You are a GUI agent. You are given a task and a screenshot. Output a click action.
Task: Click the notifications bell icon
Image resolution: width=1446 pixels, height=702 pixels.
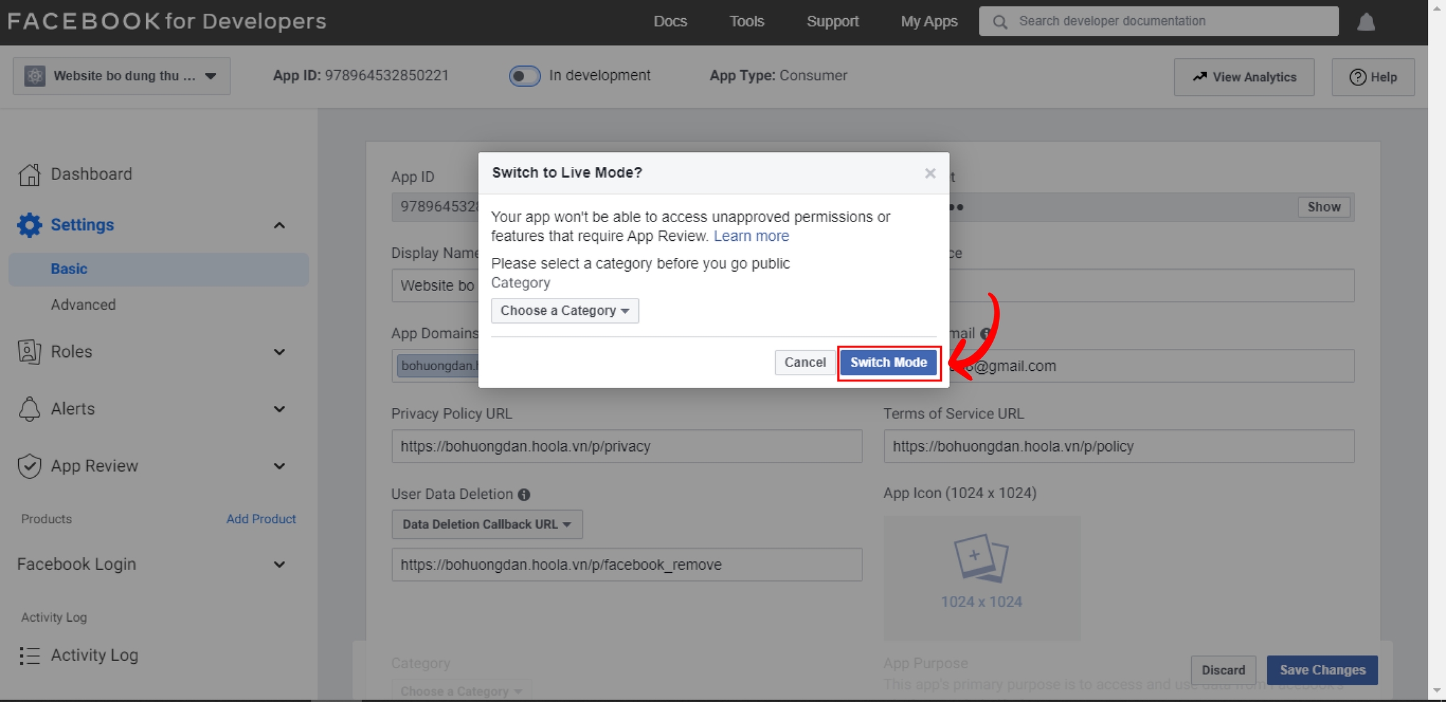[x=1366, y=22]
